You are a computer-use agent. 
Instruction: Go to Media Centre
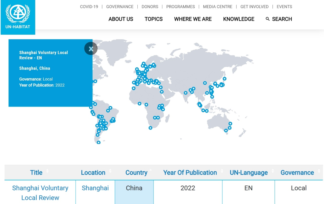[x=217, y=7]
